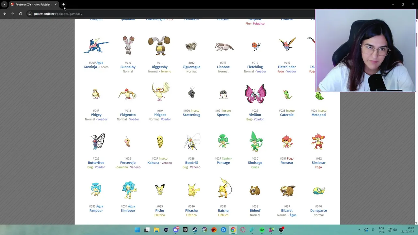
Task: Click the Psíquico type under Delphox
Action: (x=259, y=24)
